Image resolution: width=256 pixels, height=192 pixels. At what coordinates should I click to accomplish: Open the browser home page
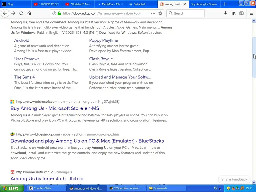[29, 13]
